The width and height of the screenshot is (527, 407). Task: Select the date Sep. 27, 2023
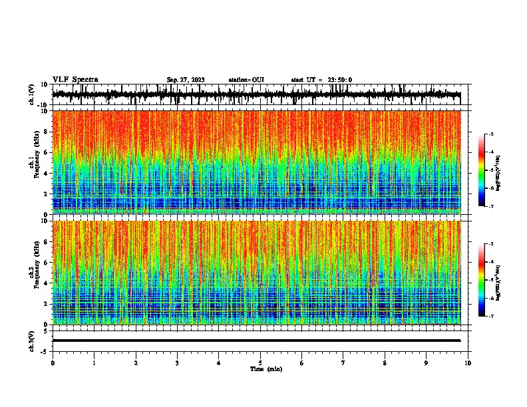point(186,80)
